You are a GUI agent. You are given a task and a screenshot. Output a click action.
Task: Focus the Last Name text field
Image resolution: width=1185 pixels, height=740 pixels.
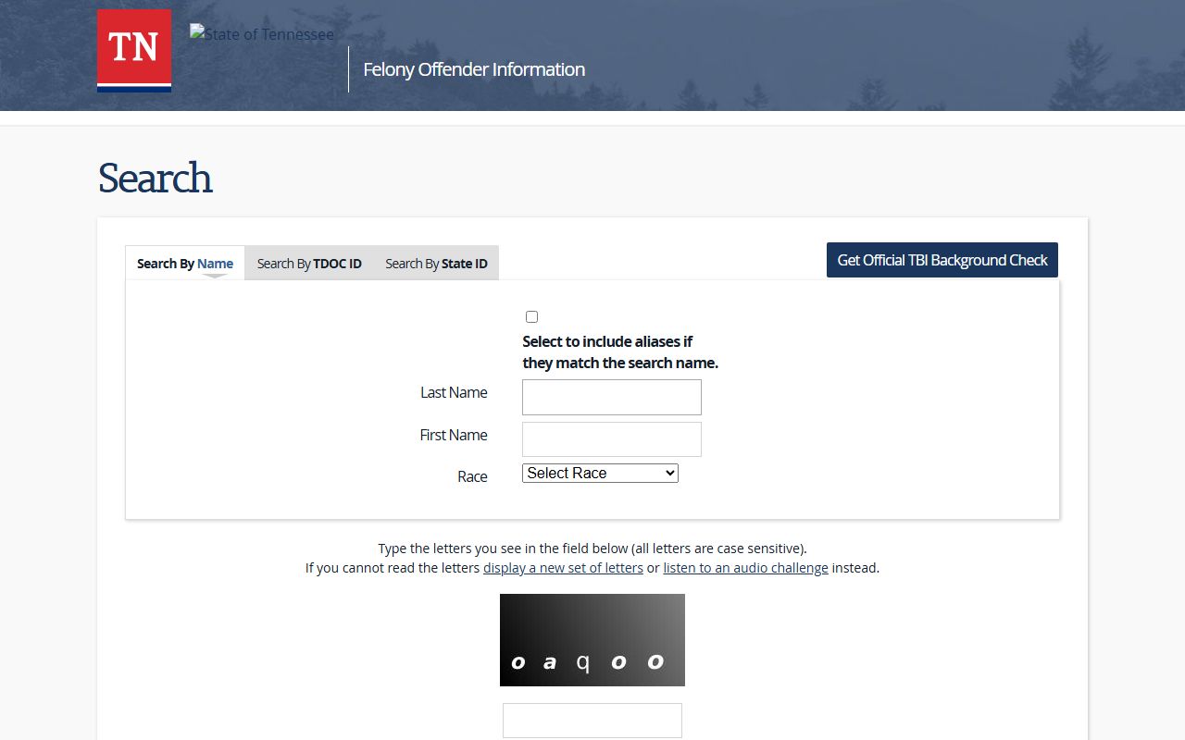(611, 397)
